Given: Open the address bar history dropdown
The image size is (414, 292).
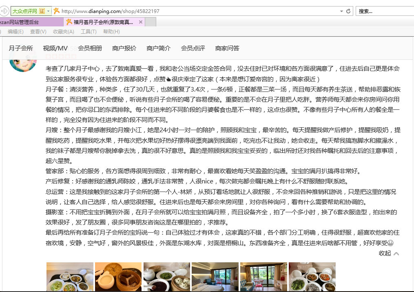Looking at the screenshot, I should click(341, 11).
